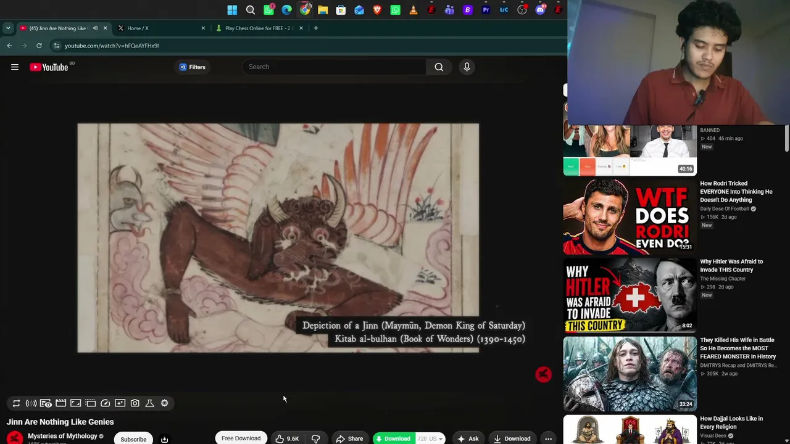Click the fit-to-window frame icon below video
Viewport: 790px width, 444px height.
pos(75,403)
